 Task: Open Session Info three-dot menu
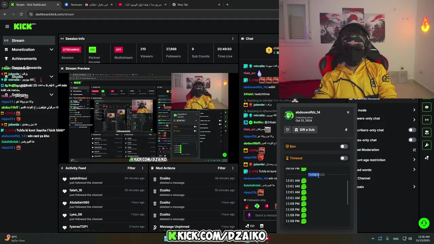pyautogui.click(x=233, y=39)
